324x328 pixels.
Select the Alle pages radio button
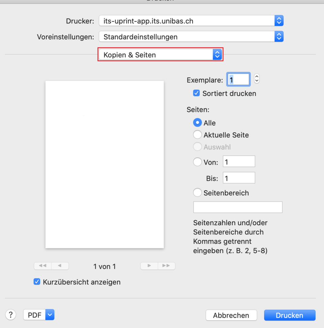coord(197,122)
